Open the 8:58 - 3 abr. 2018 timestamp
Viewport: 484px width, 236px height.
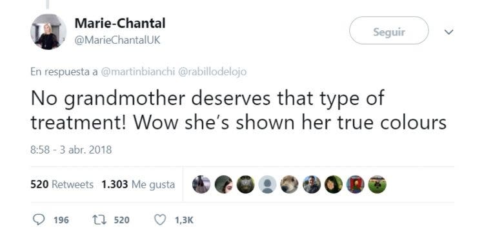click(71, 150)
